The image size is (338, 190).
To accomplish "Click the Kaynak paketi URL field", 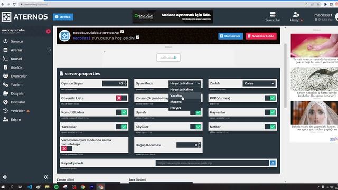I will [212, 163].
